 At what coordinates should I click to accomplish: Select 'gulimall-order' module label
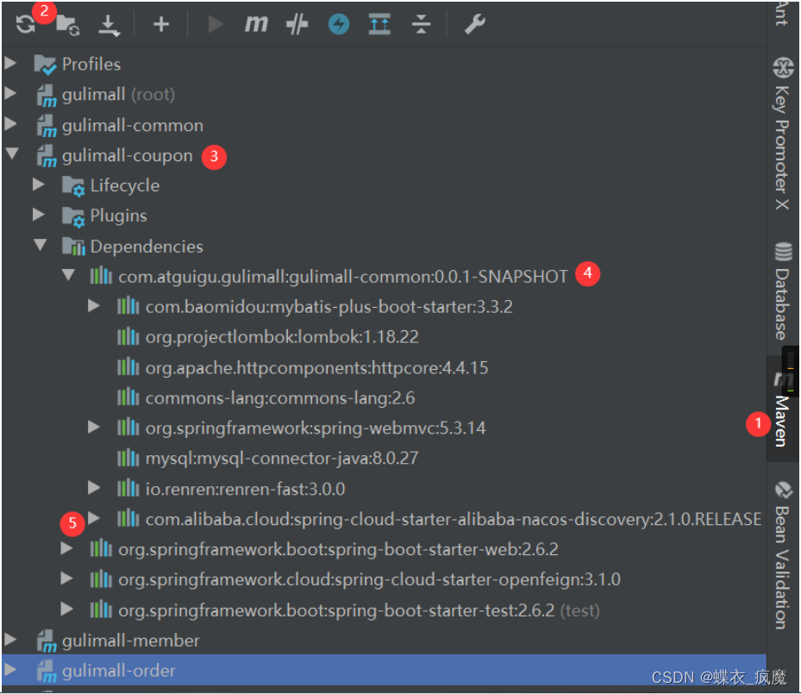point(118,671)
